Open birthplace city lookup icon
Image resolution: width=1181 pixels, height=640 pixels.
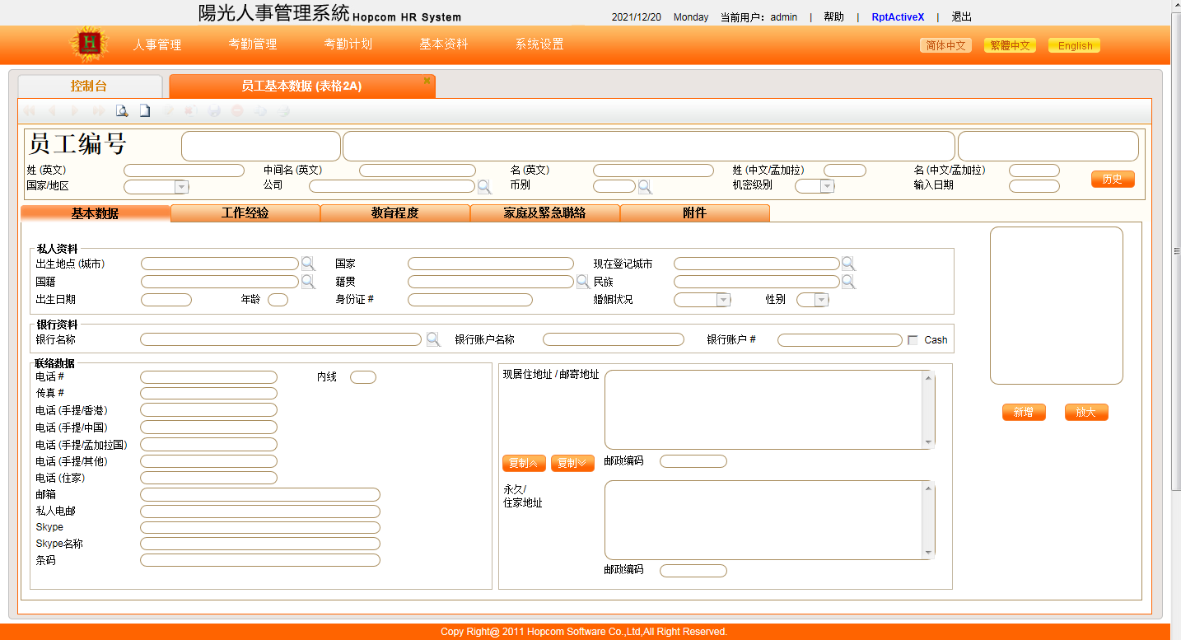[x=308, y=264]
